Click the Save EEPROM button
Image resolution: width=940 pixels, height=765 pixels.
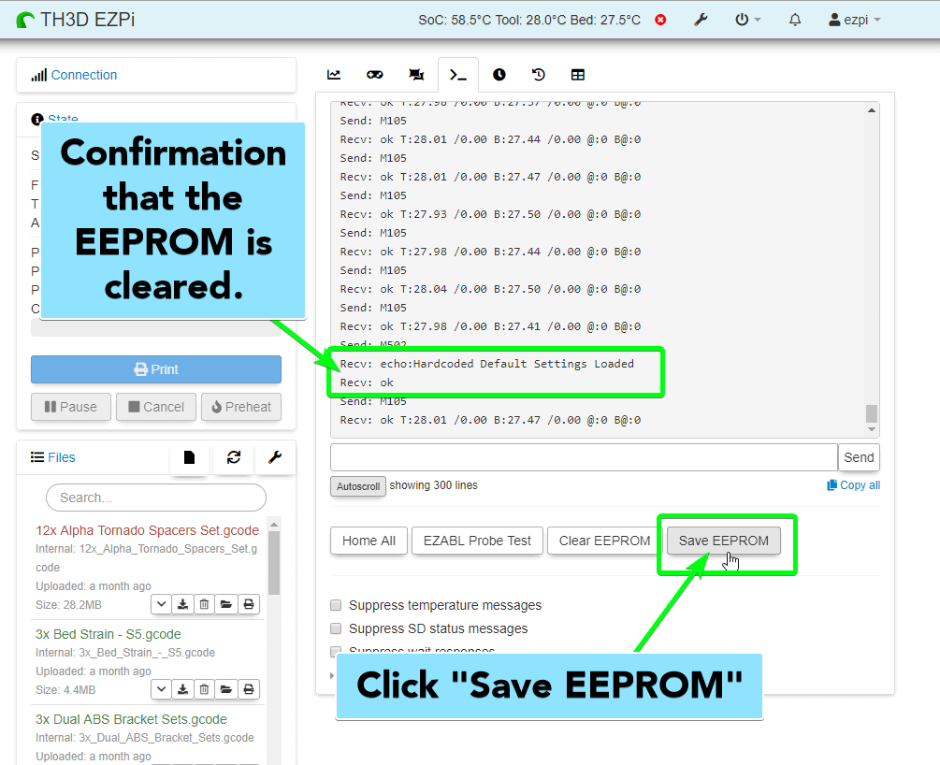(724, 541)
